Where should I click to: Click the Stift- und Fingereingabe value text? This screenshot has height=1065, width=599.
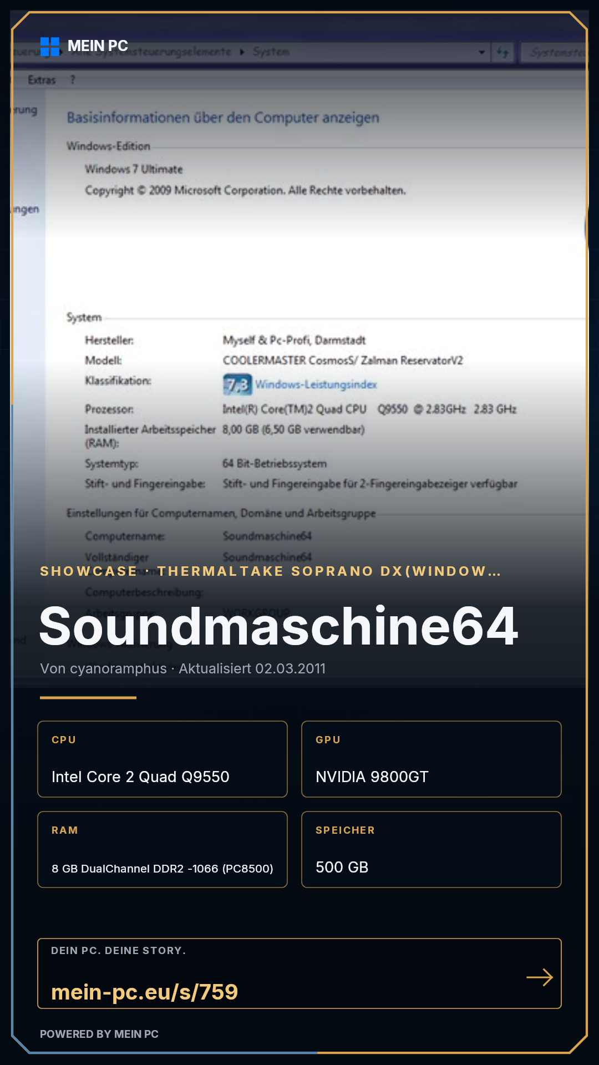pos(370,484)
